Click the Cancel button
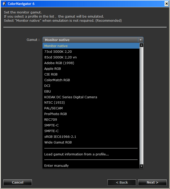Screen dimensions: 170x189 tap(18, 183)
